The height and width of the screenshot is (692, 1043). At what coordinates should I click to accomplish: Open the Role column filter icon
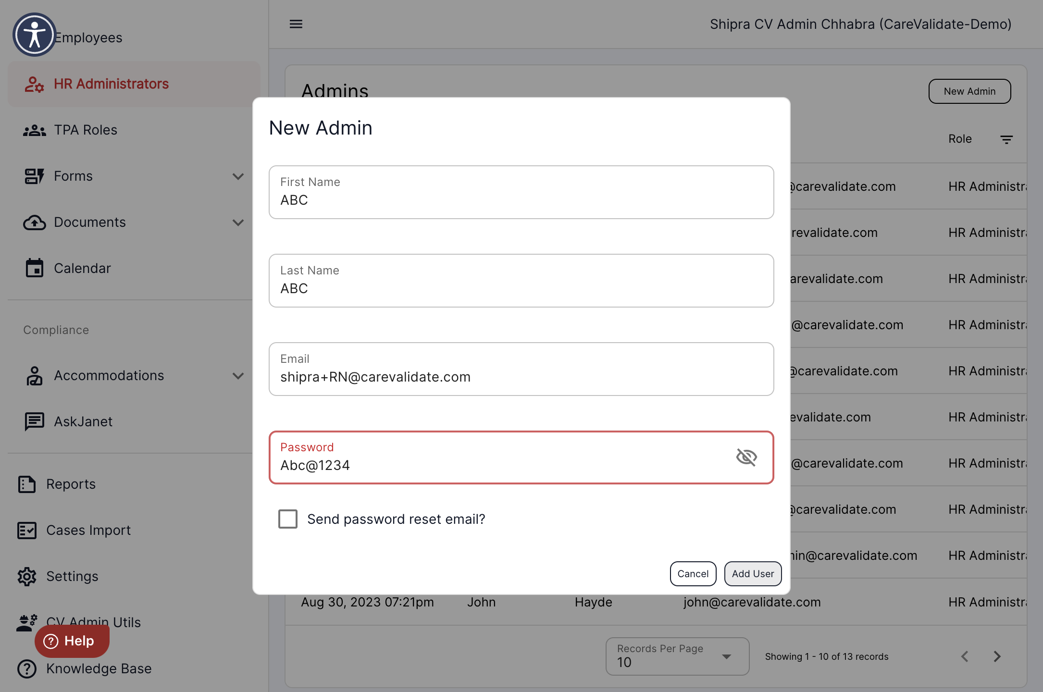[1006, 139]
